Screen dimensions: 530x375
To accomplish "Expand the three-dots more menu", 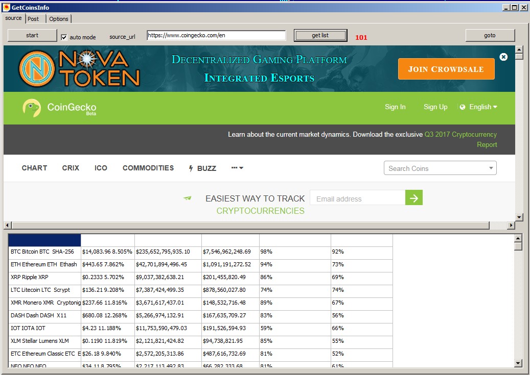I will (237, 168).
